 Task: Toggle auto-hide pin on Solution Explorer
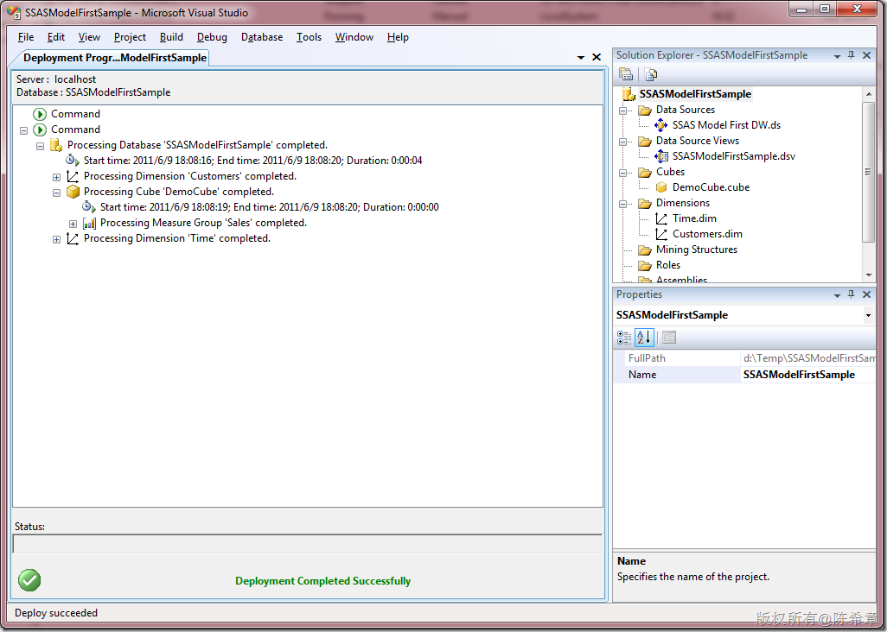click(852, 55)
